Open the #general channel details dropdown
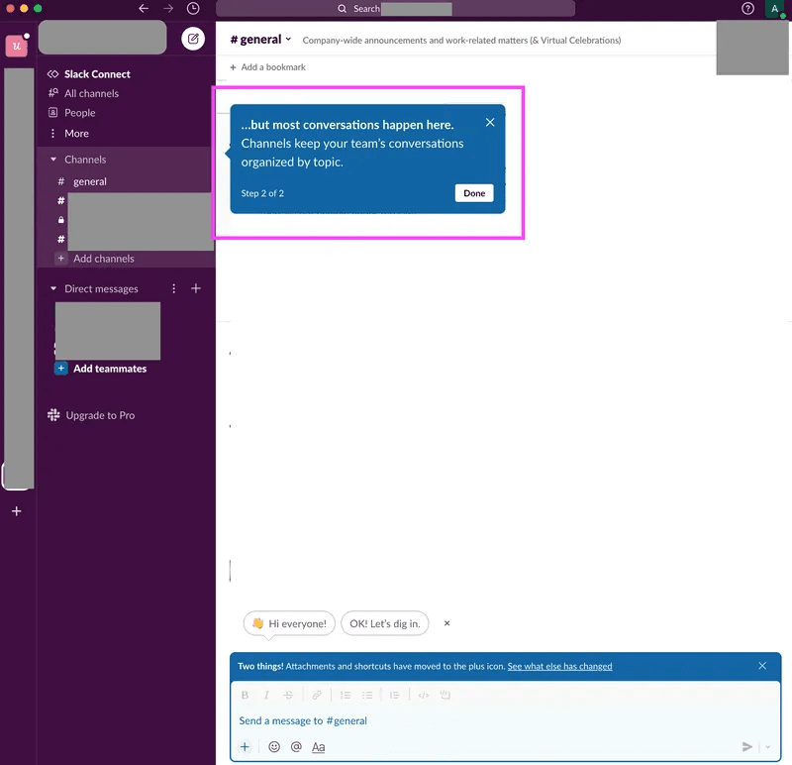792x765 pixels. click(258, 40)
